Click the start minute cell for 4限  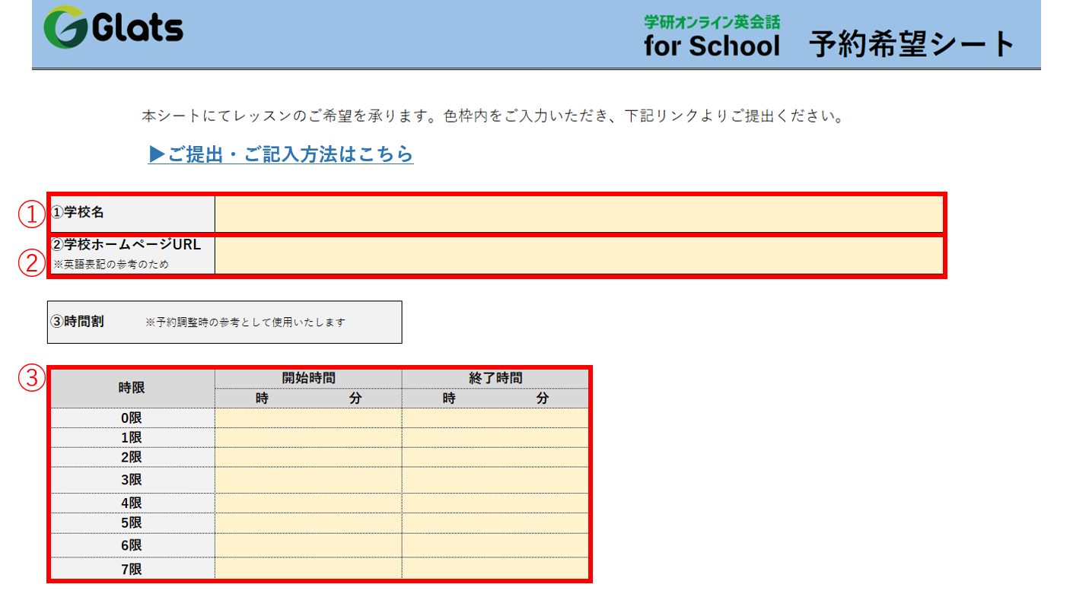[x=354, y=501]
